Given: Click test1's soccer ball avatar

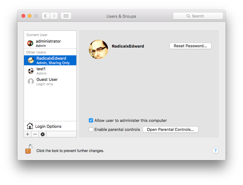Looking at the screenshot, I should 31,71.
